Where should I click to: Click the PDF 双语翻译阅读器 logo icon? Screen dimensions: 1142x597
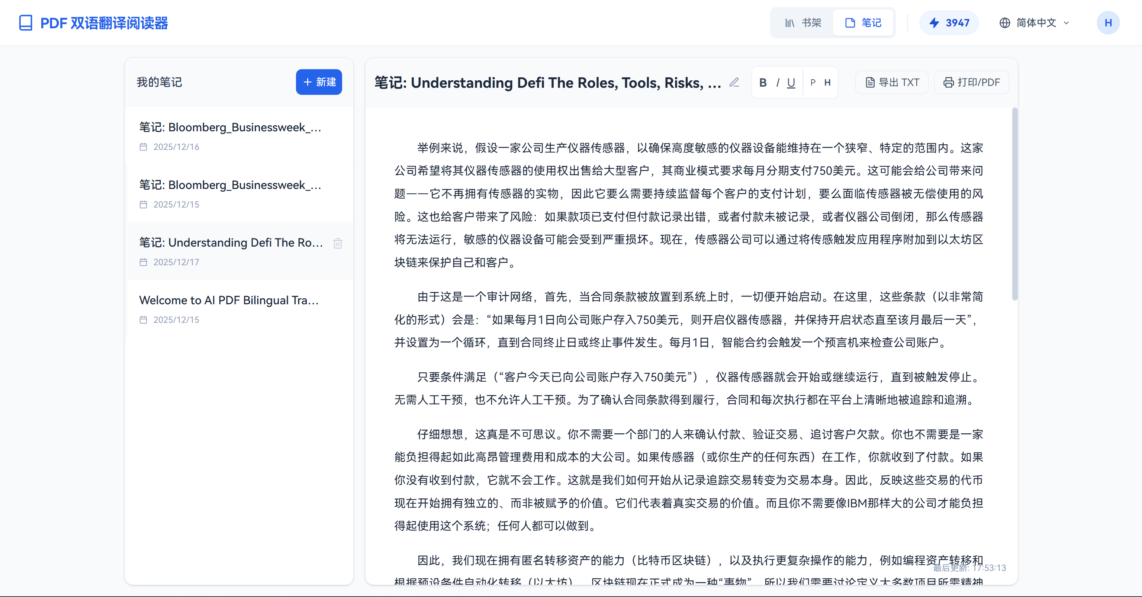point(26,23)
